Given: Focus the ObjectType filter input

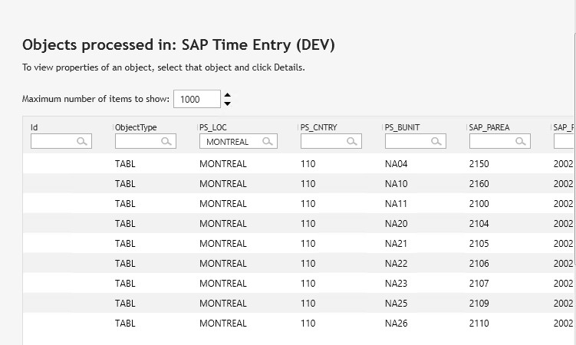Looking at the screenshot, I should point(146,141).
